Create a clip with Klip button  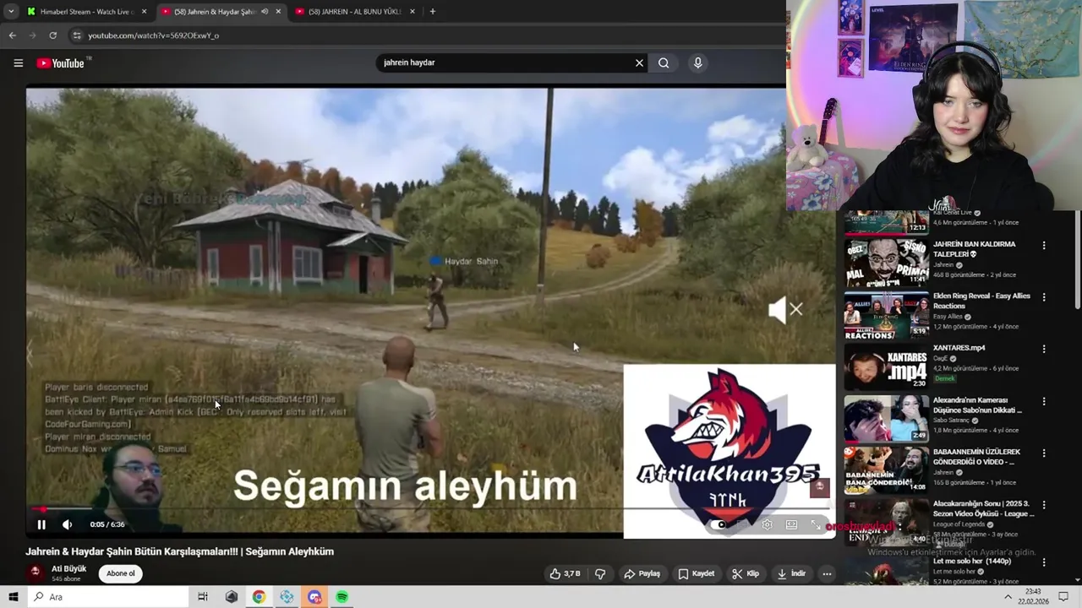(x=746, y=573)
